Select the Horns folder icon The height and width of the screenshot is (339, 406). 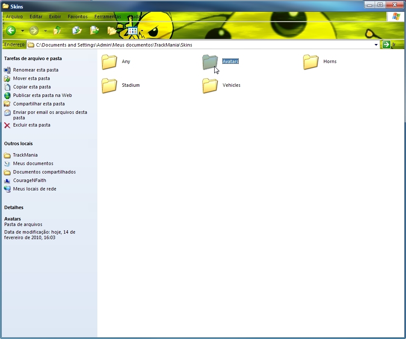tap(311, 62)
